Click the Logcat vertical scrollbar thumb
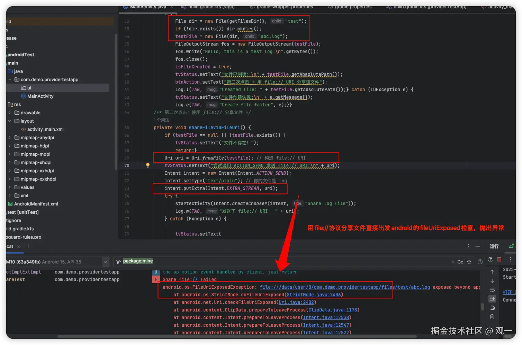 pos(483,306)
